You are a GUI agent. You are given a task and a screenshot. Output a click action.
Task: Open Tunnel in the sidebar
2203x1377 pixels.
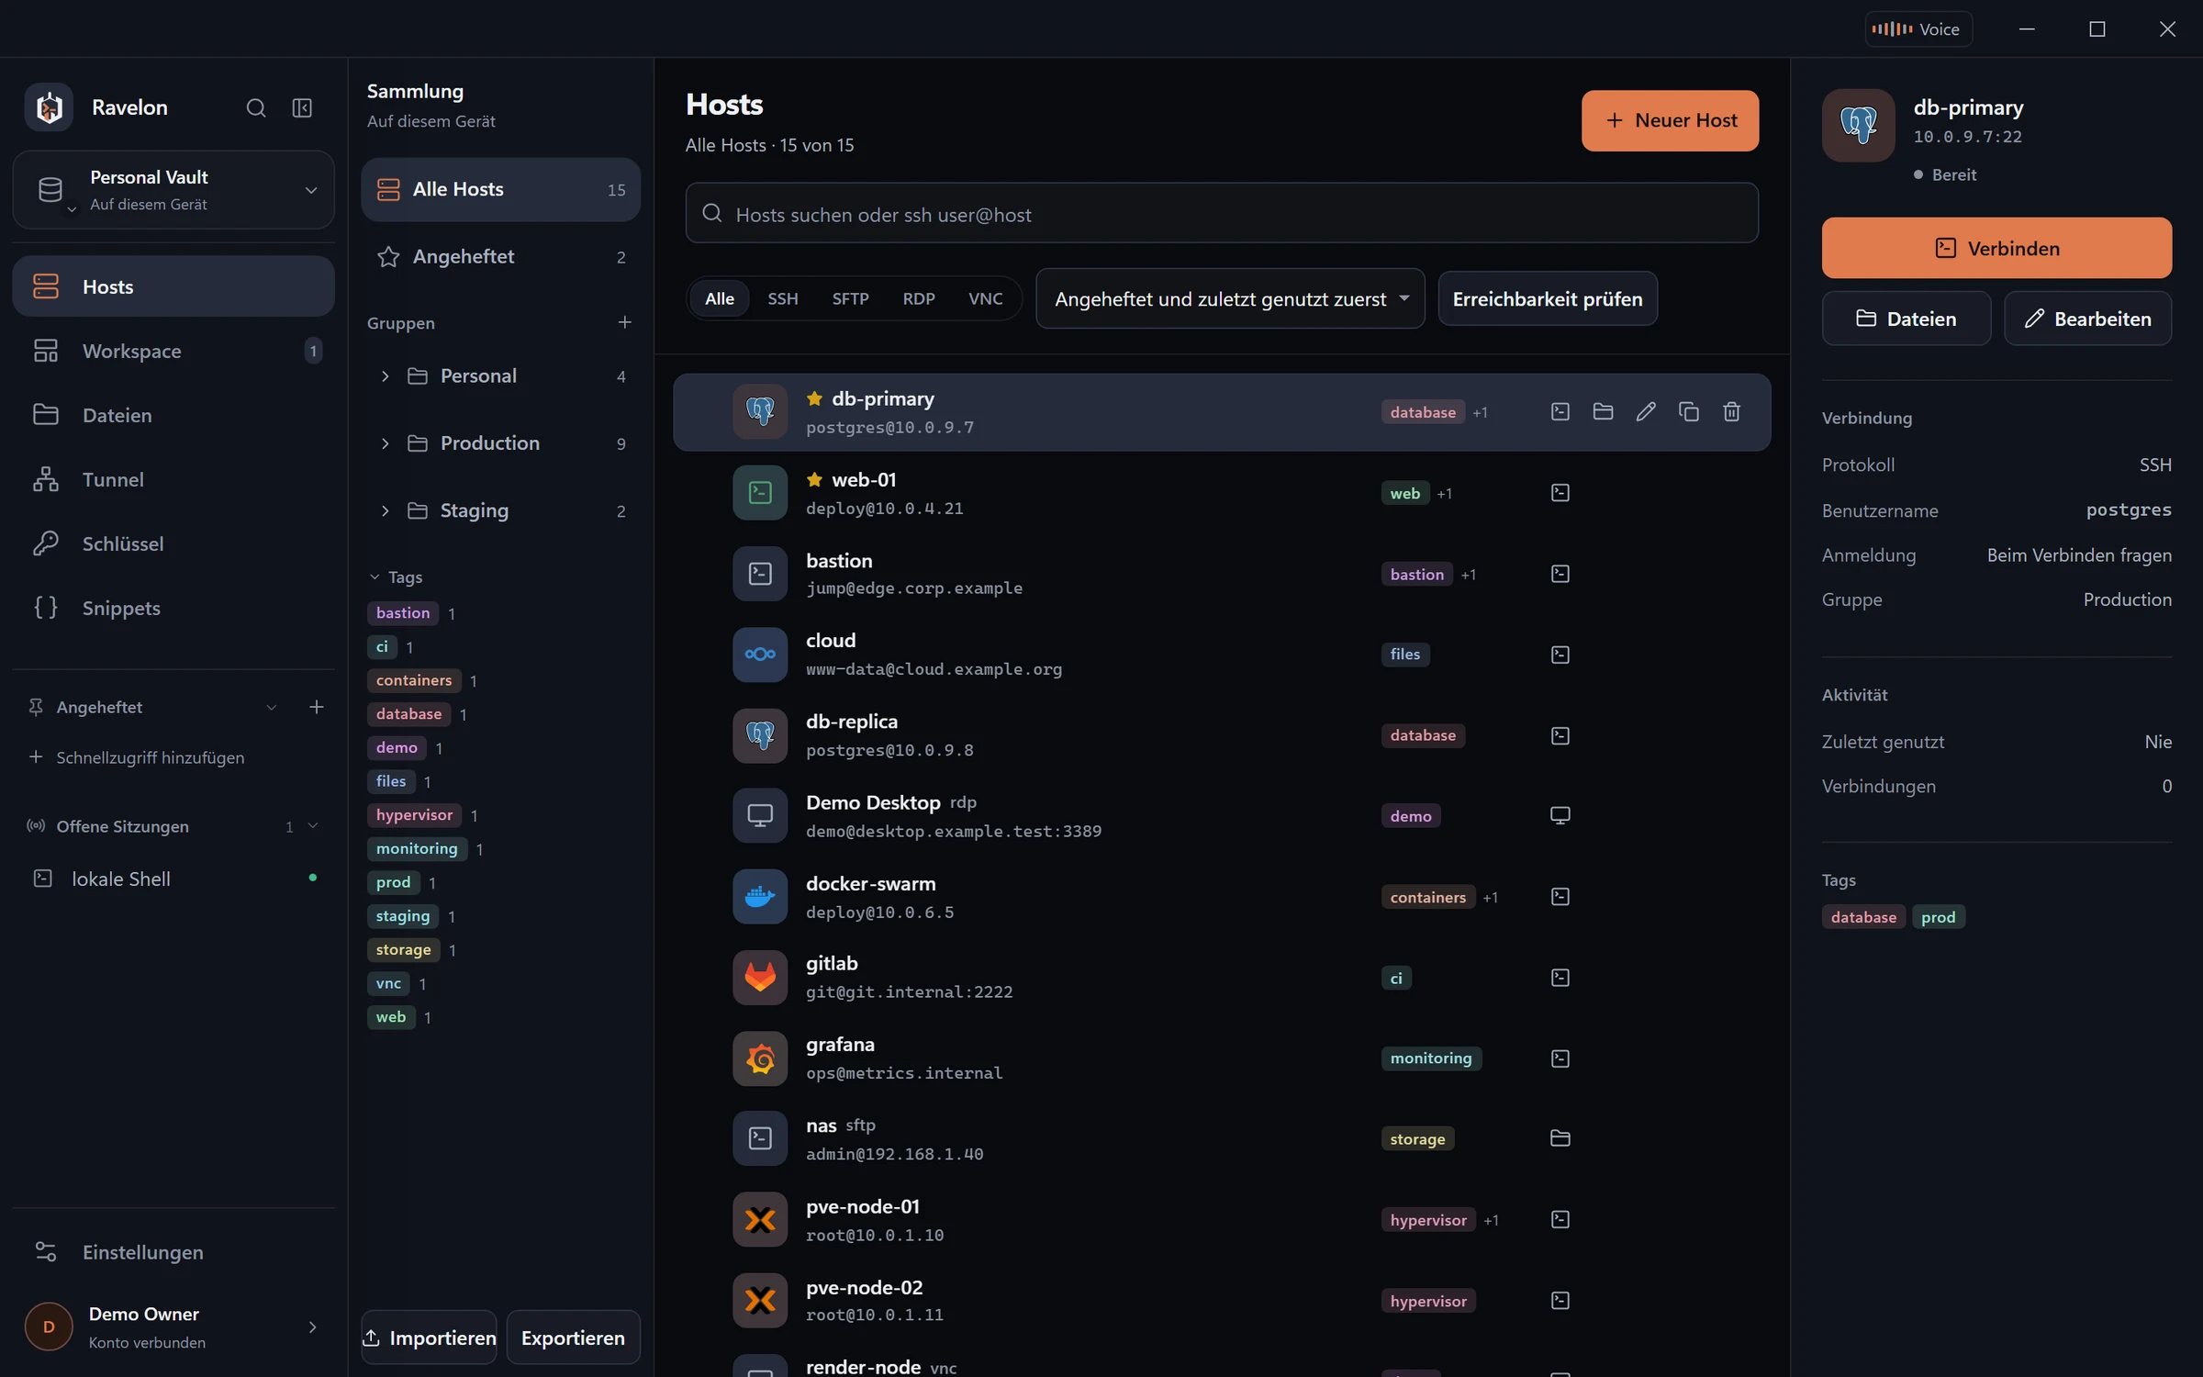click(173, 479)
